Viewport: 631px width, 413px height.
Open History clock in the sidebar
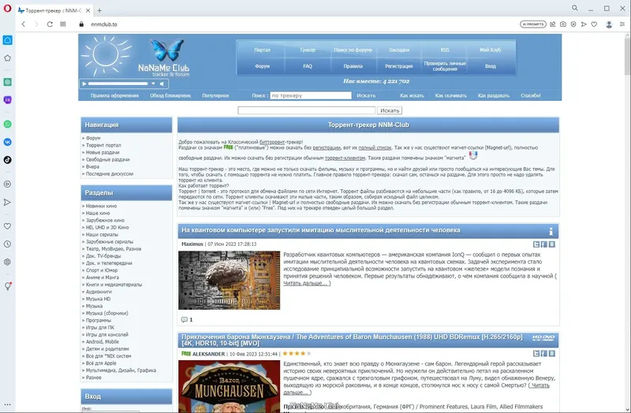pyautogui.click(x=7, y=244)
